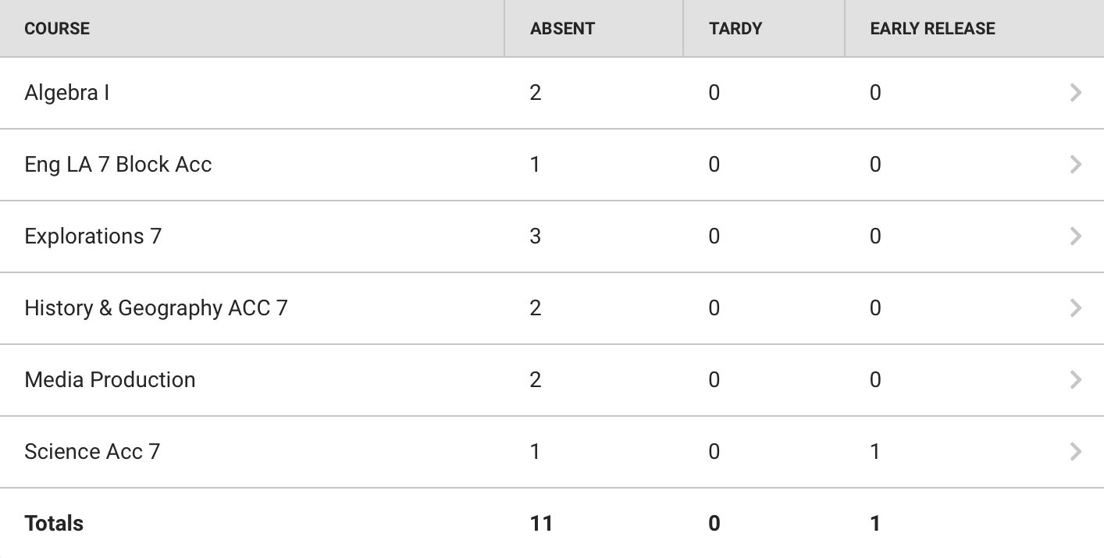Click the TARDY column header
The width and height of the screenshot is (1104, 558).
tap(735, 29)
